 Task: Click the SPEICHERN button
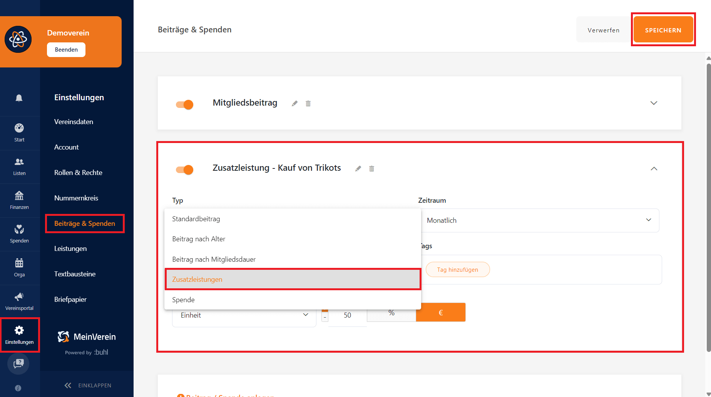tap(663, 30)
